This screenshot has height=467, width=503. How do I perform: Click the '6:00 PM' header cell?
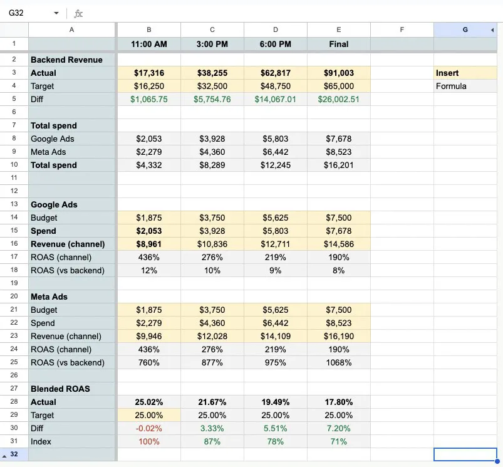click(x=275, y=44)
